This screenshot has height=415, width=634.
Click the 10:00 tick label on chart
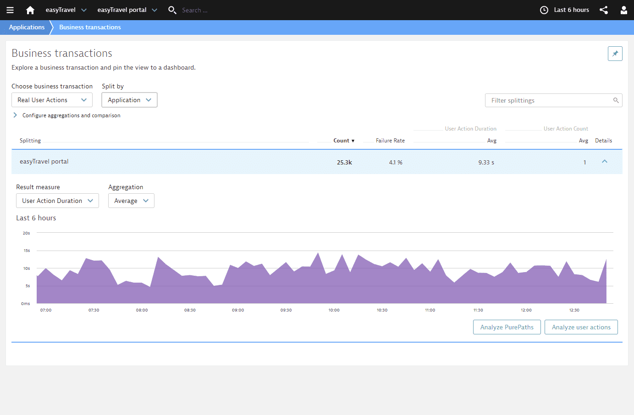pos(334,310)
